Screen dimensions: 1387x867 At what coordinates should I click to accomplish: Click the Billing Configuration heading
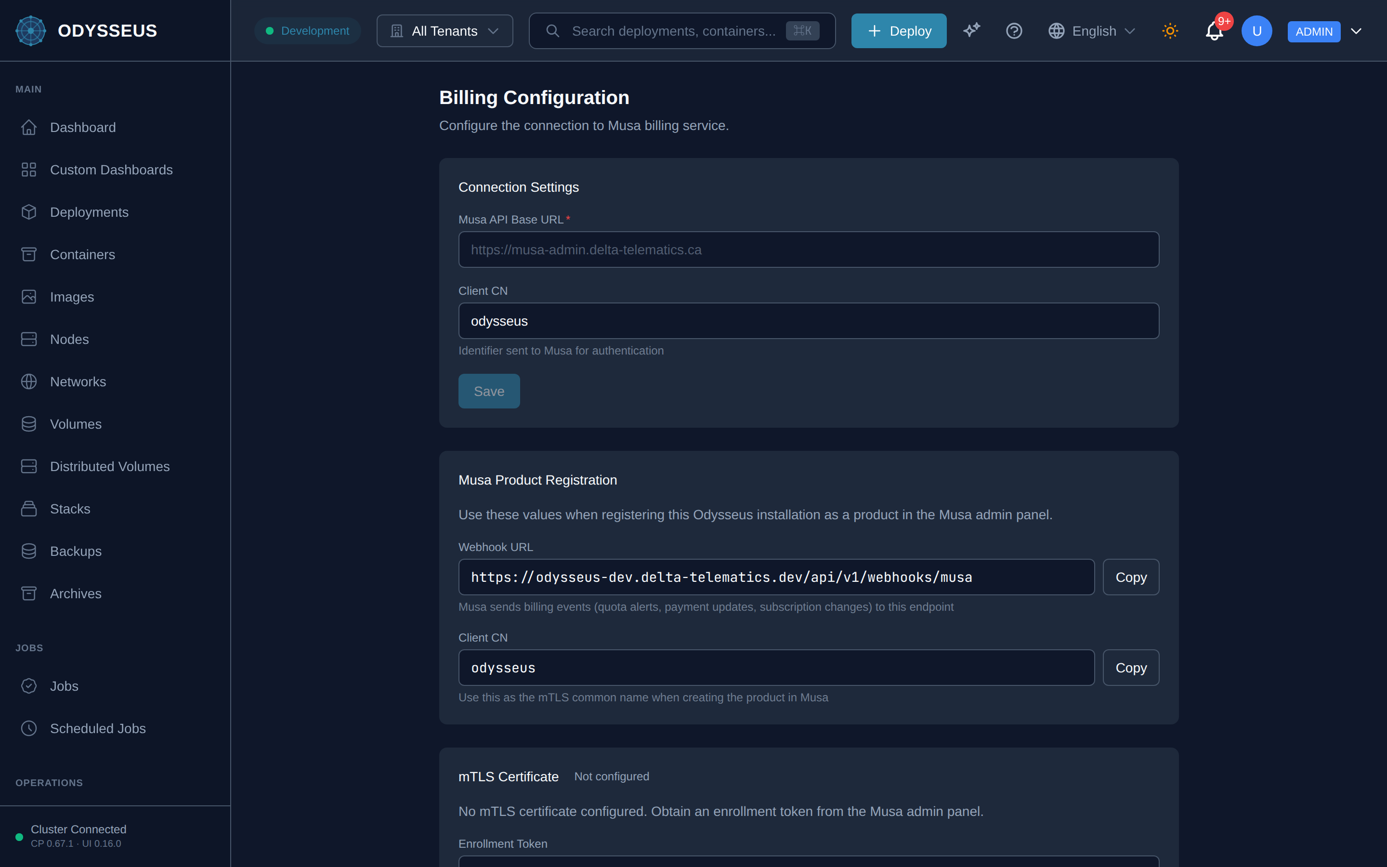point(534,97)
